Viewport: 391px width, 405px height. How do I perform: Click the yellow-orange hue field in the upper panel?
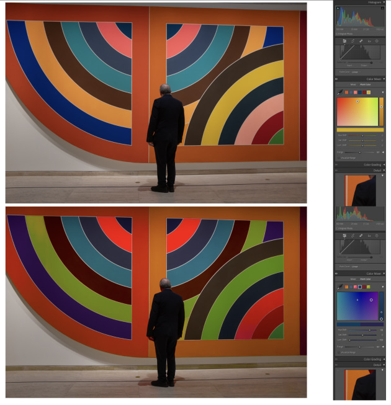point(357,112)
